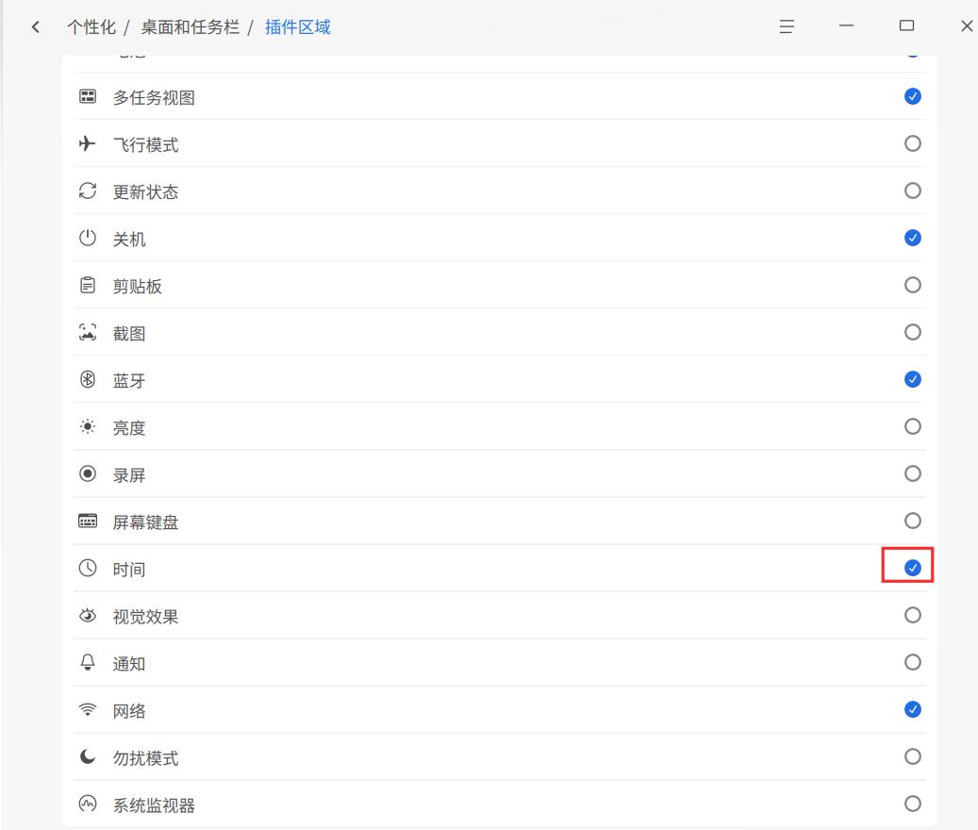Tick the 视觉效果 plugin toggle
The height and width of the screenshot is (830, 978).
(x=913, y=616)
